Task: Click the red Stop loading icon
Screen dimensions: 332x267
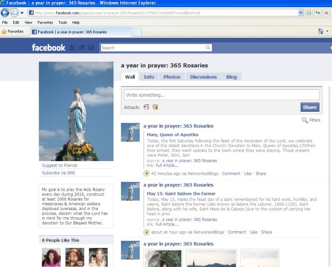Action: pos(327,13)
